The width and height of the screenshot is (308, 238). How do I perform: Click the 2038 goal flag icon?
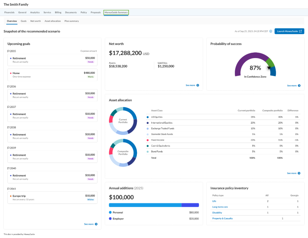[x=8, y=127]
